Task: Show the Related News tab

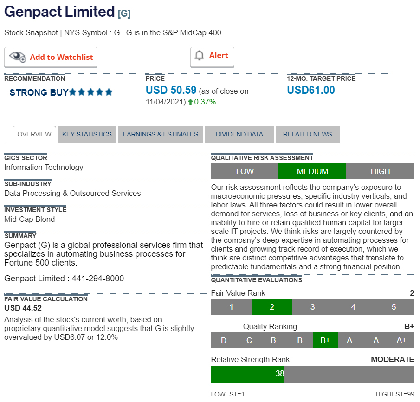Action: [x=307, y=134]
